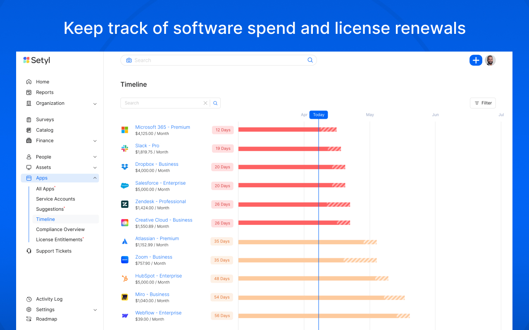Viewport: 529px width, 330px height.
Task: Open the Webflow - Enterprise link
Action: coord(158,313)
